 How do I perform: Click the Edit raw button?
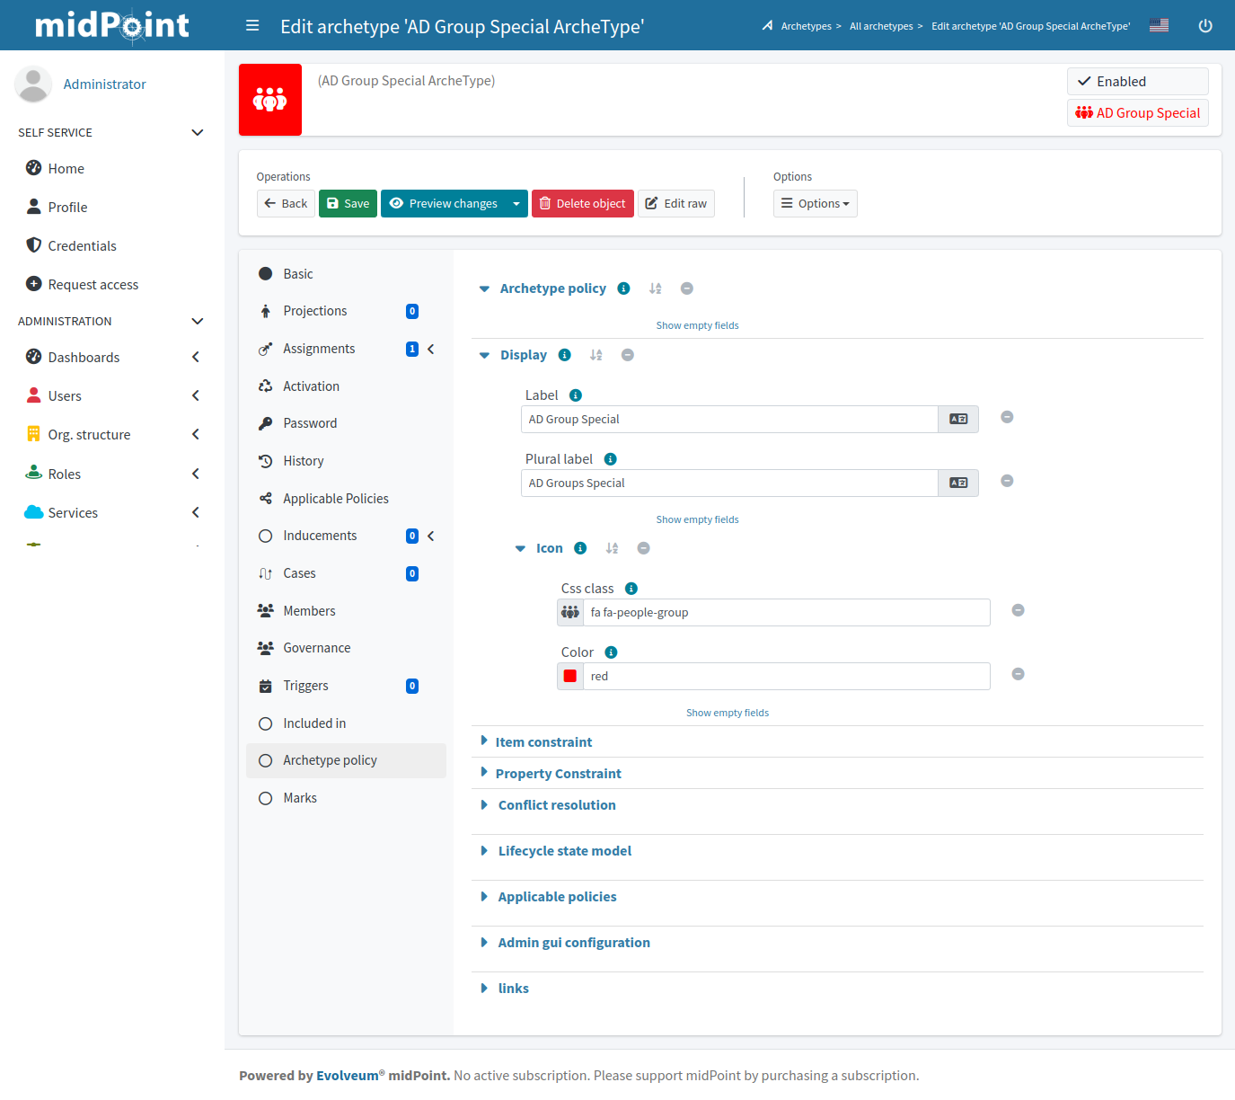pos(676,204)
